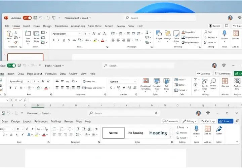242x168 pixels.
Task: Click Paste icon in PowerPoint
Action: tap(9, 34)
